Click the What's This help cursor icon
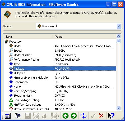Screen dimensions: 125x121 pos(111,116)
